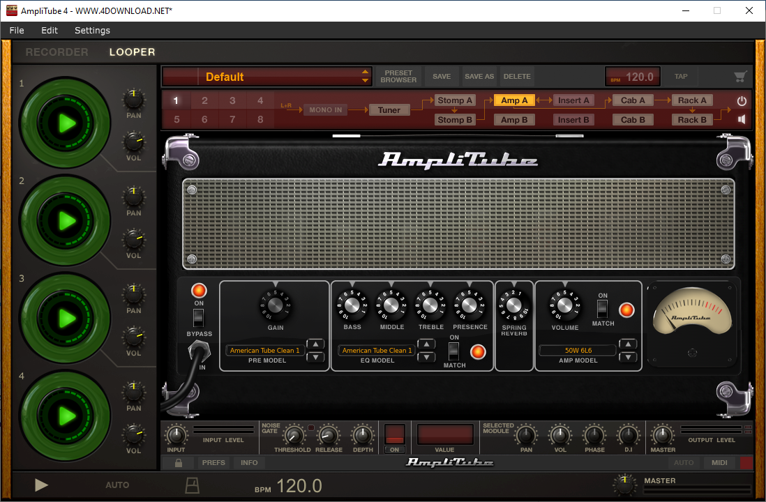The width and height of the screenshot is (766, 502).
Task: Click the TAP tempo button
Action: pos(681,76)
